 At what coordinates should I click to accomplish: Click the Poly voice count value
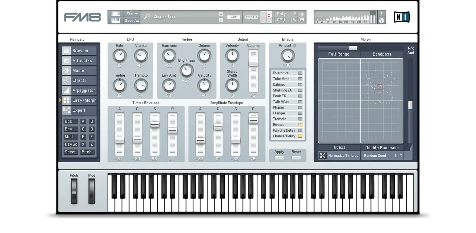(x=295, y=14)
